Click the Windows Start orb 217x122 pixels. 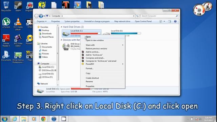pos(5,119)
